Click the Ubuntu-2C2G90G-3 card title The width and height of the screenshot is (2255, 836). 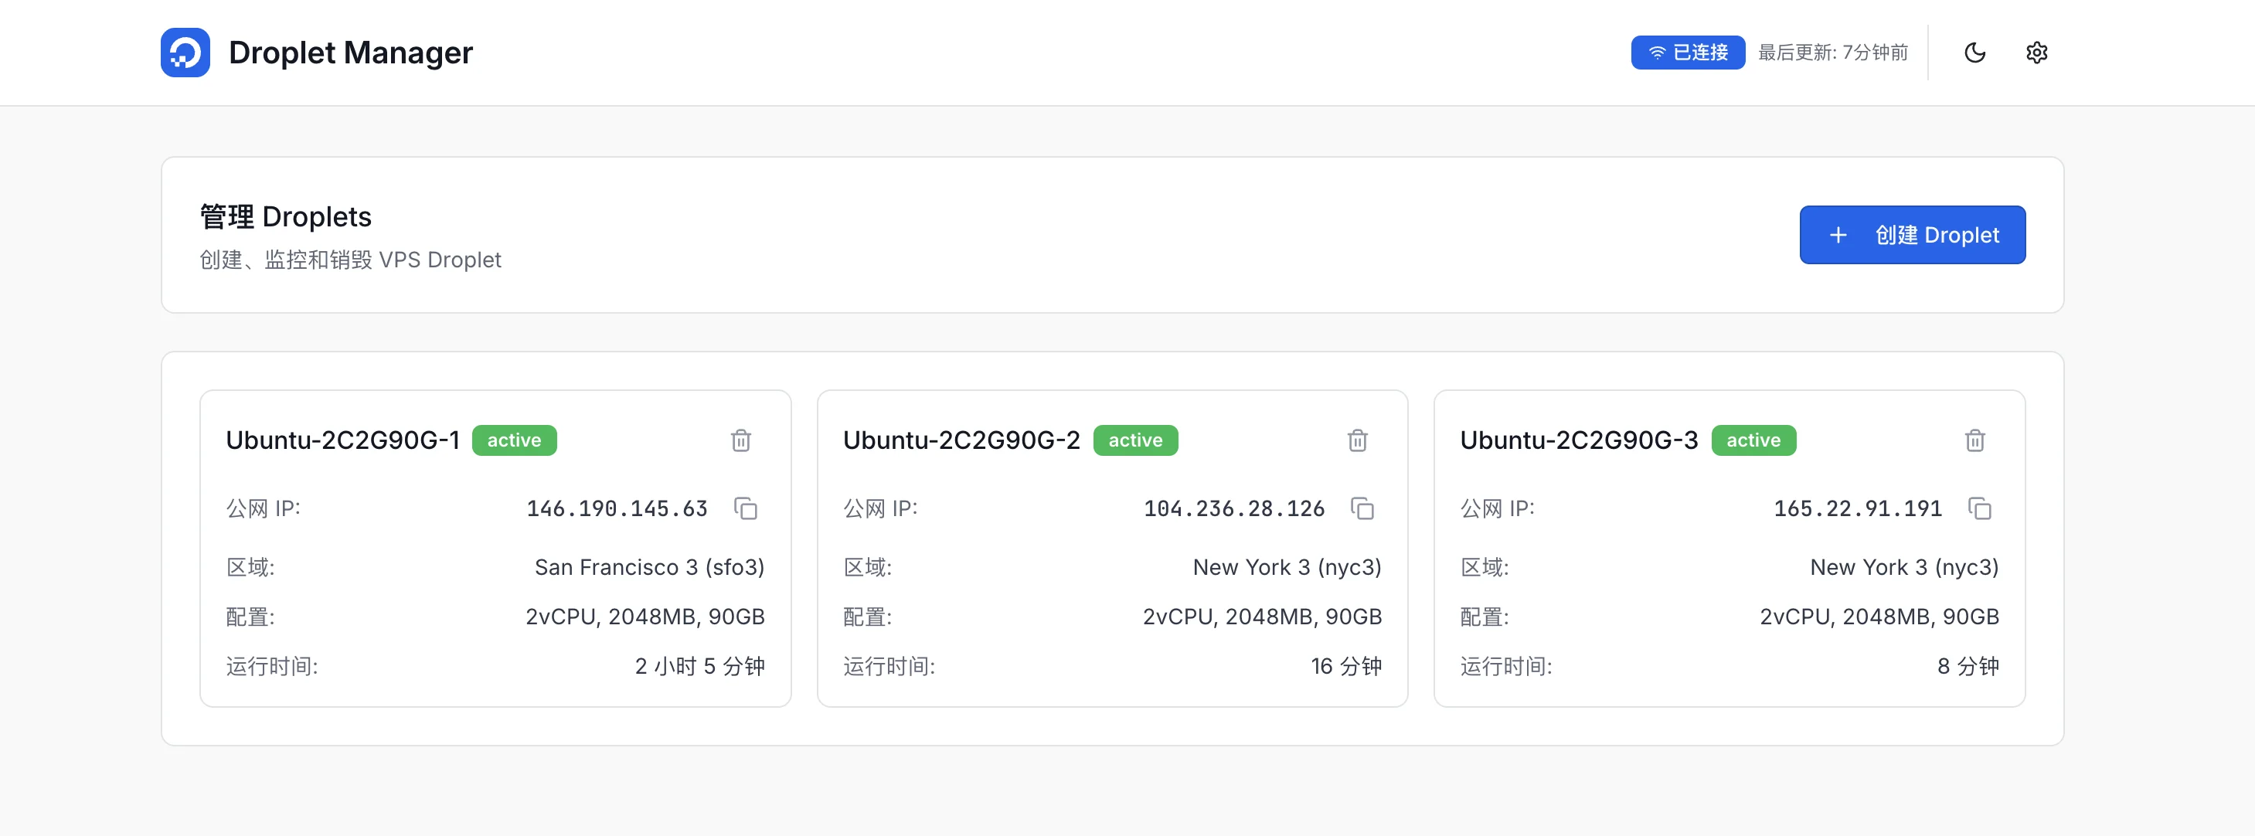pyautogui.click(x=1578, y=440)
